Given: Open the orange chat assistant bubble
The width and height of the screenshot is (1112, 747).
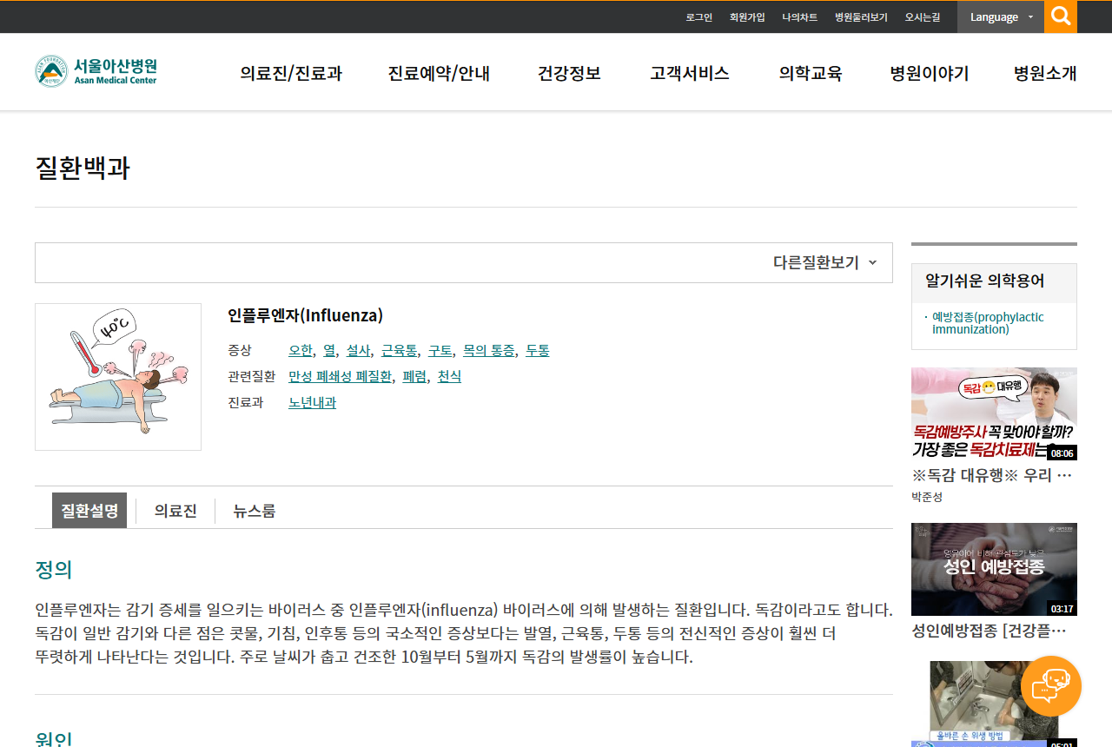Looking at the screenshot, I should tap(1051, 686).
